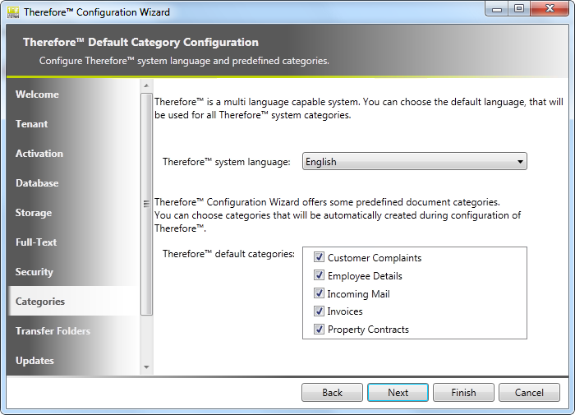Open the system language dropdown
The width and height of the screenshot is (575, 415).
pyautogui.click(x=415, y=162)
